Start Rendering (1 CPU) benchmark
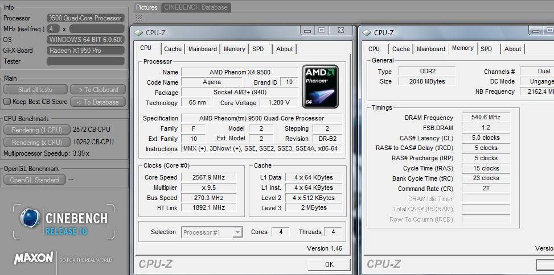Viewport: 554px width, 275px height. tap(37, 130)
